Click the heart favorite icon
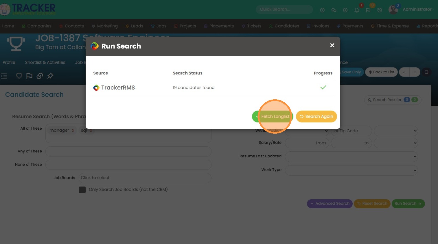 pos(19,76)
